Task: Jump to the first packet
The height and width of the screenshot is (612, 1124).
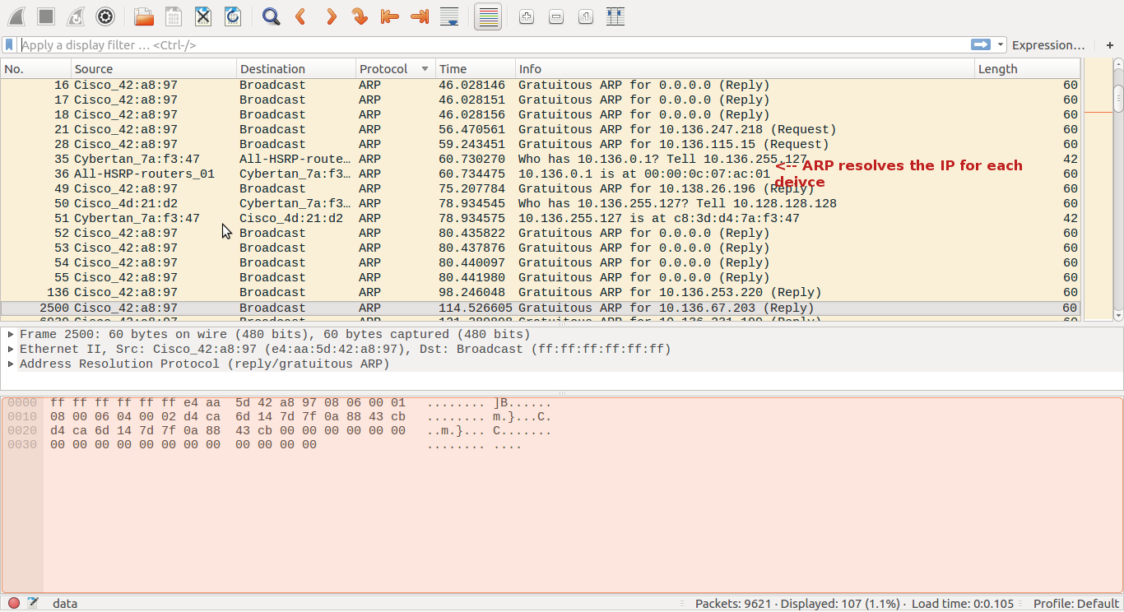Action: point(389,16)
